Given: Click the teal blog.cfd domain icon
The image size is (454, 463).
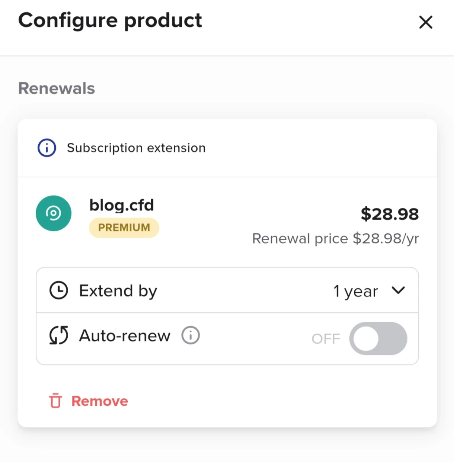Looking at the screenshot, I should tap(54, 213).
